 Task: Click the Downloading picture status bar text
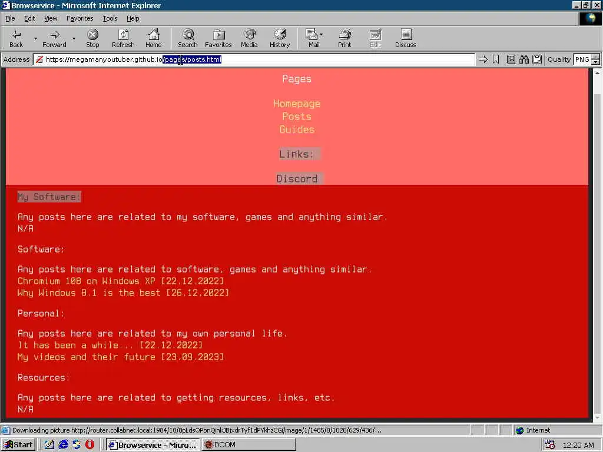[x=197, y=430]
